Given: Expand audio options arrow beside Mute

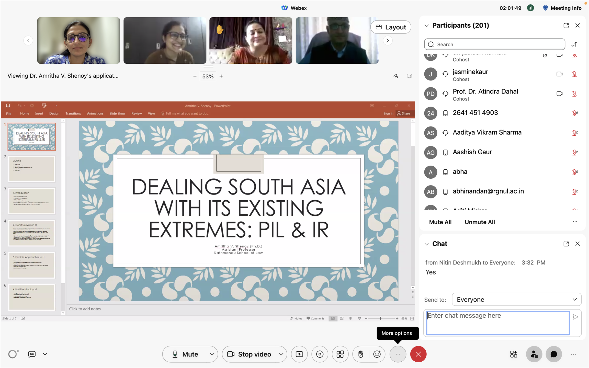Looking at the screenshot, I should (x=212, y=354).
